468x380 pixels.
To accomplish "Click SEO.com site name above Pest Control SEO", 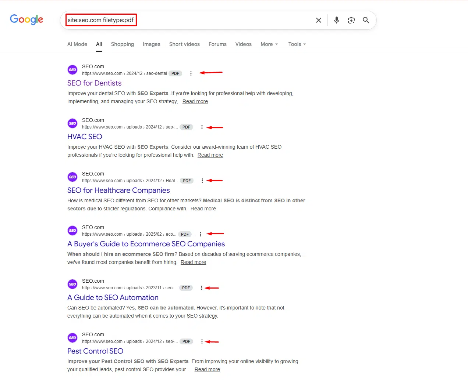I will [x=93, y=334].
